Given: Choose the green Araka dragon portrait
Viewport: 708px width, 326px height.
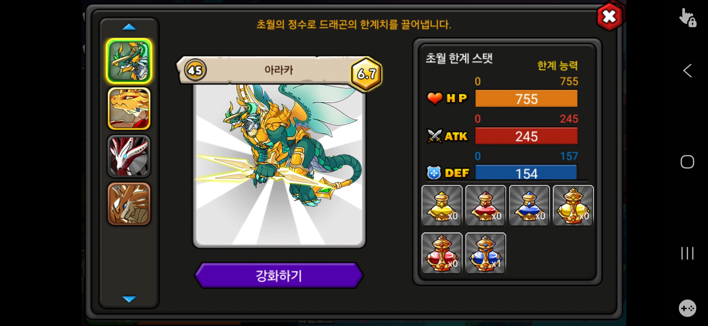Looking at the screenshot, I should [129, 61].
